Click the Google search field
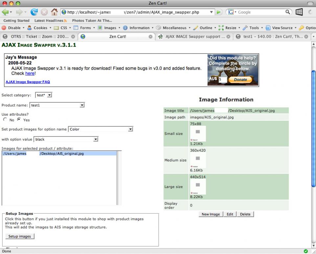The height and width of the screenshot is (254, 316). 261,12
